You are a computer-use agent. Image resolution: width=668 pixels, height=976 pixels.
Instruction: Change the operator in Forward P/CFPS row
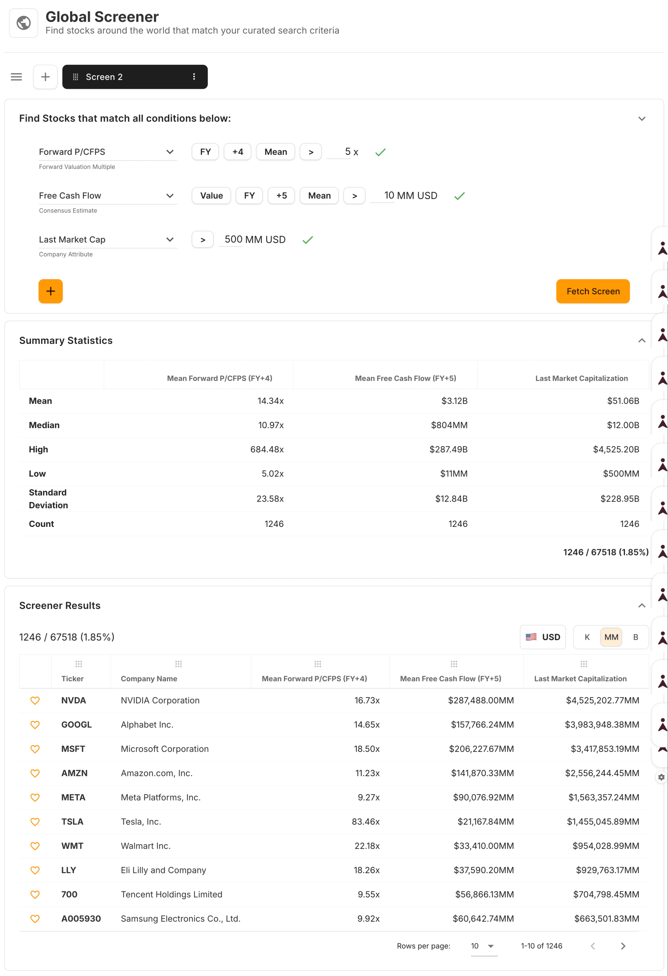coord(311,152)
